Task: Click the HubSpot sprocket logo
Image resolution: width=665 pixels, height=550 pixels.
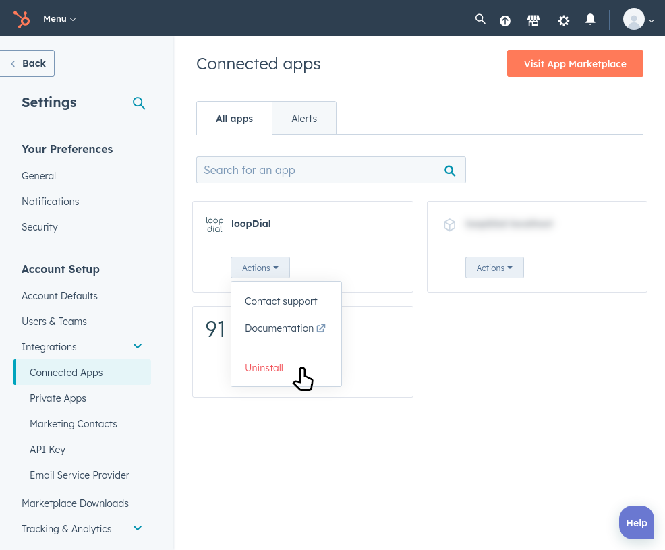Action: coord(22,19)
